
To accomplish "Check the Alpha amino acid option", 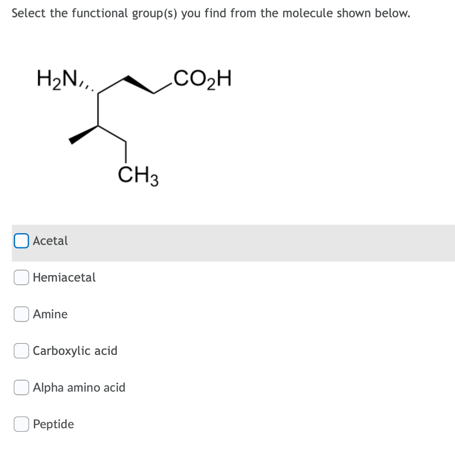I will coord(20,387).
